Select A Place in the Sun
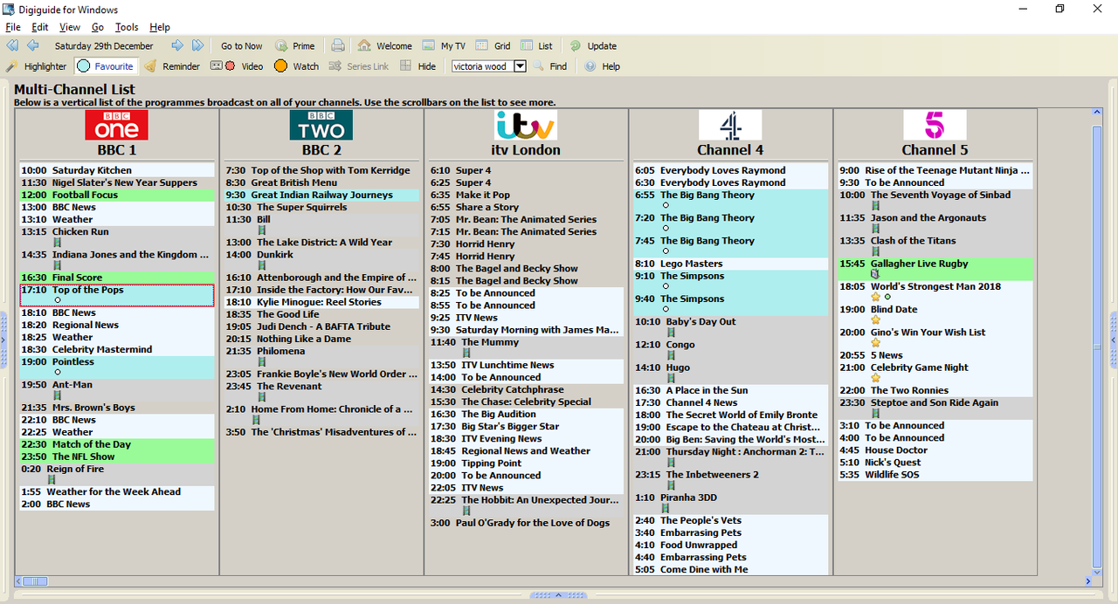1118x604 pixels. point(730,390)
